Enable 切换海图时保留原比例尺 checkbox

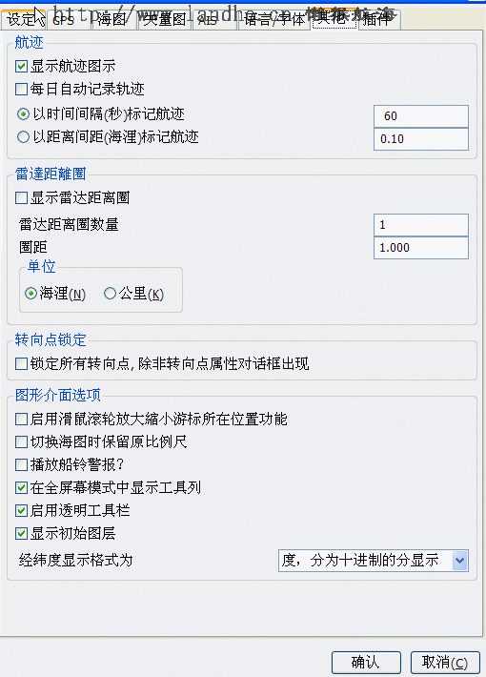[21, 442]
